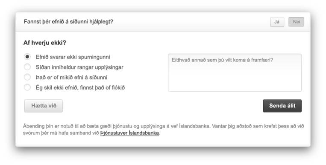This screenshot has height=165, width=326.
Task: Click label 'Það er of mikið efni á síðunni'
Action: [x=71, y=77]
